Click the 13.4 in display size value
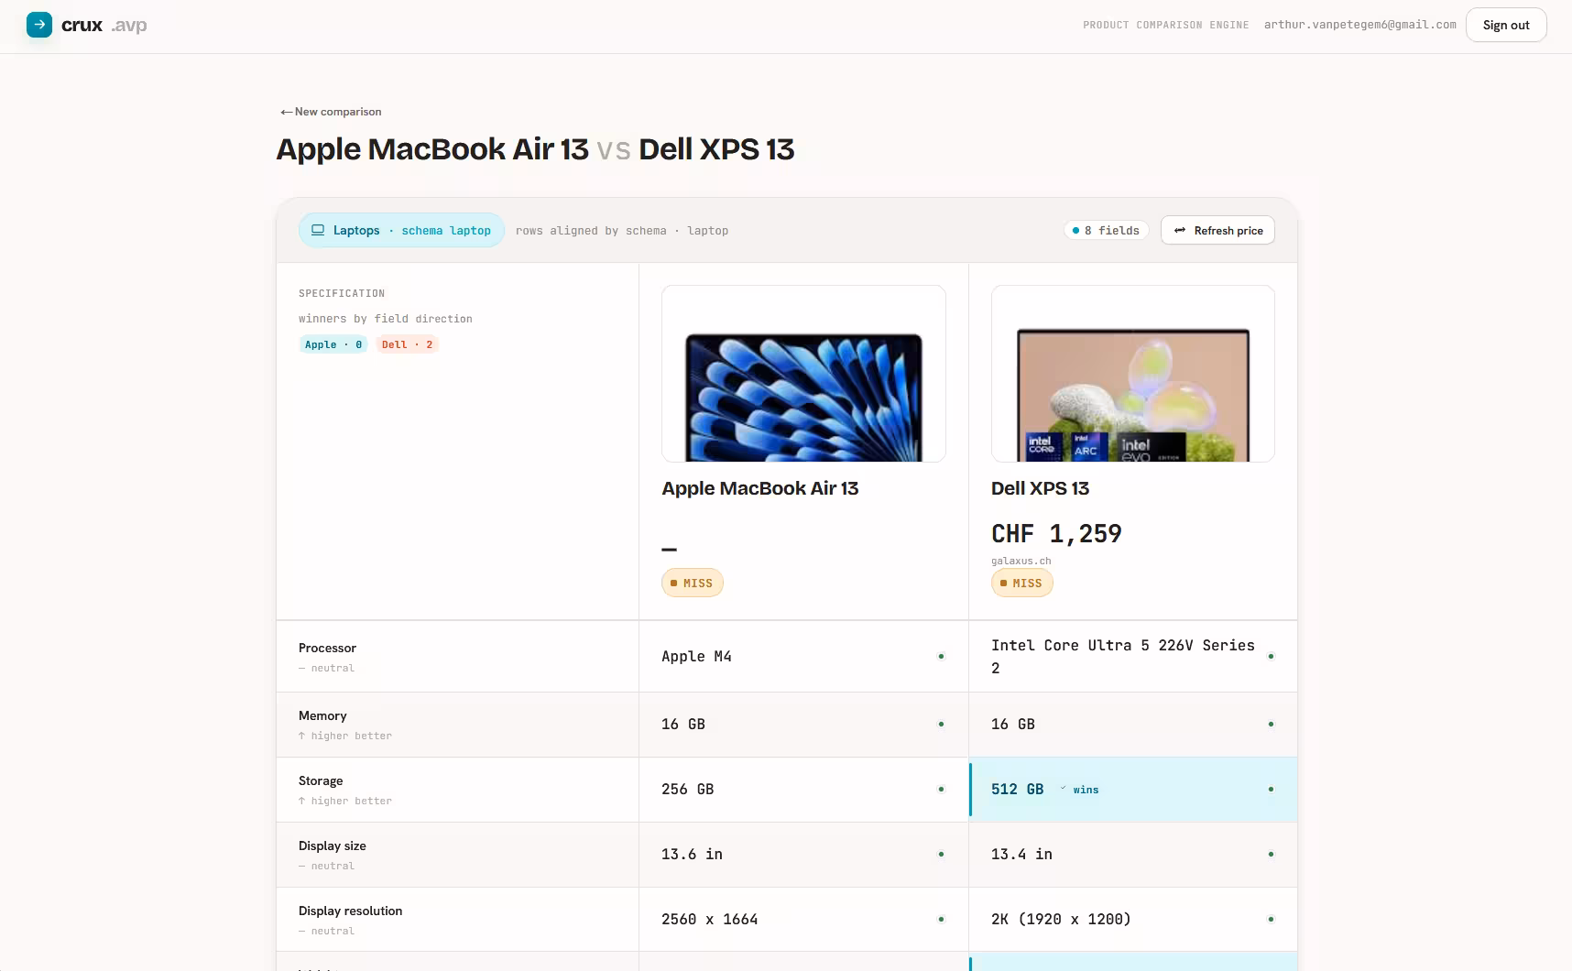1572x971 pixels. (1021, 854)
